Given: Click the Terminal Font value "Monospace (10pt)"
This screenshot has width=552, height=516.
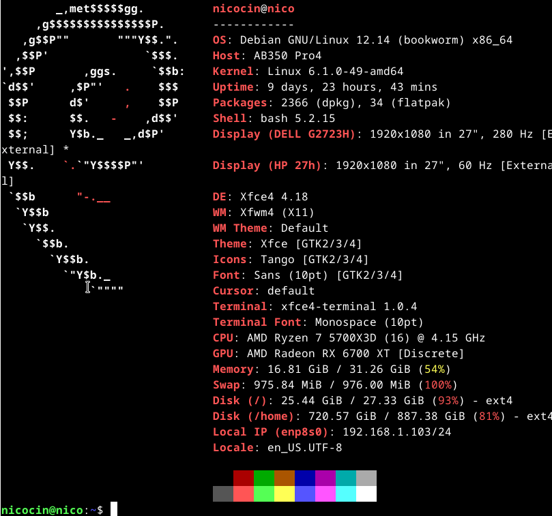Looking at the screenshot, I should coord(369,322).
